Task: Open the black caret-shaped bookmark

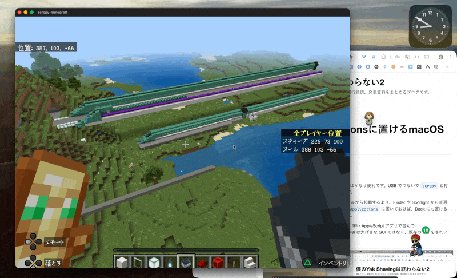Action: click(427, 67)
